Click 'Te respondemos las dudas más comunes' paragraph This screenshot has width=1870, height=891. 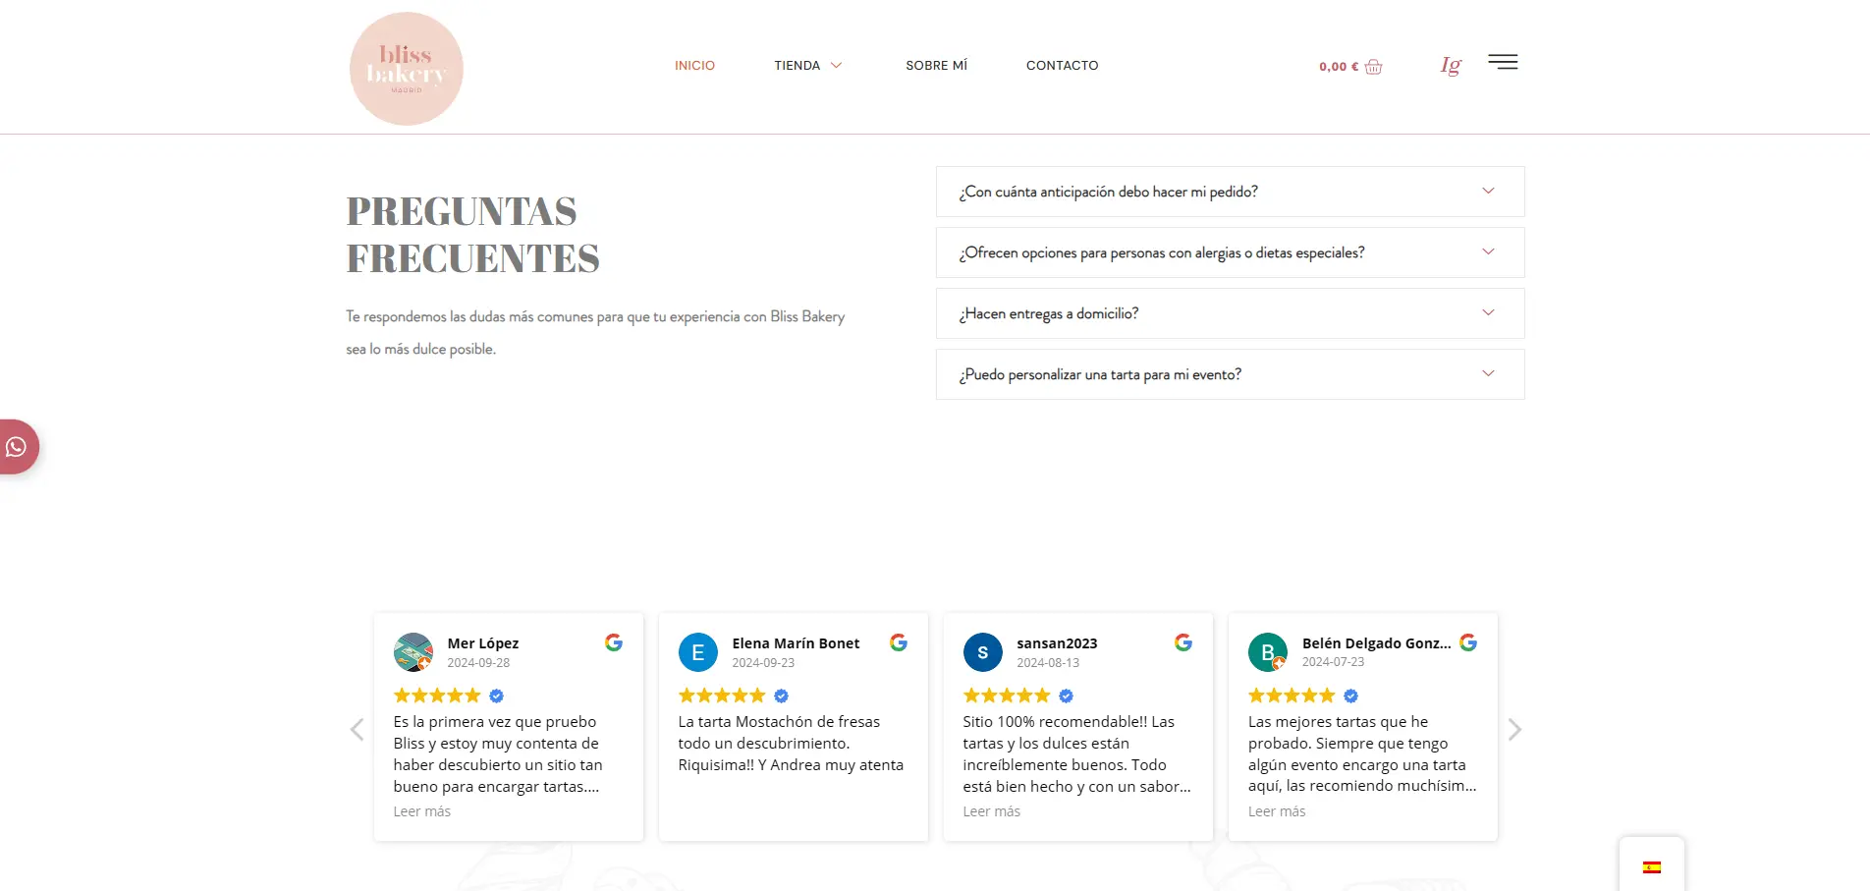point(595,332)
